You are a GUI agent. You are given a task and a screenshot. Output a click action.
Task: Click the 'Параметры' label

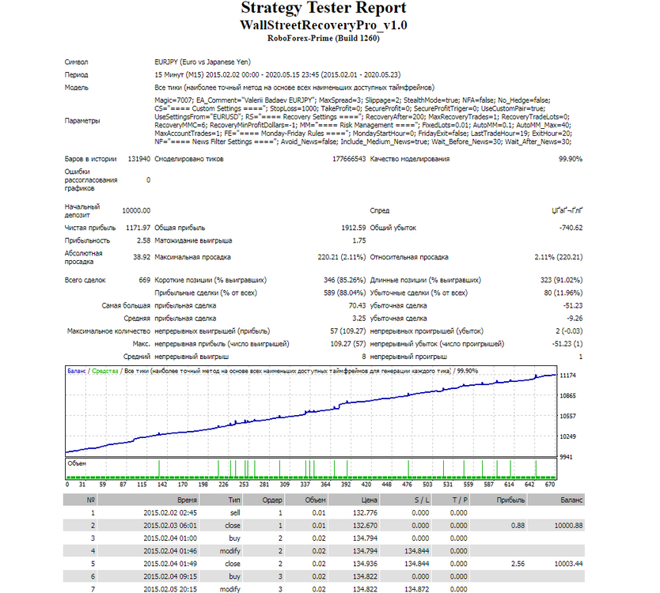82,121
